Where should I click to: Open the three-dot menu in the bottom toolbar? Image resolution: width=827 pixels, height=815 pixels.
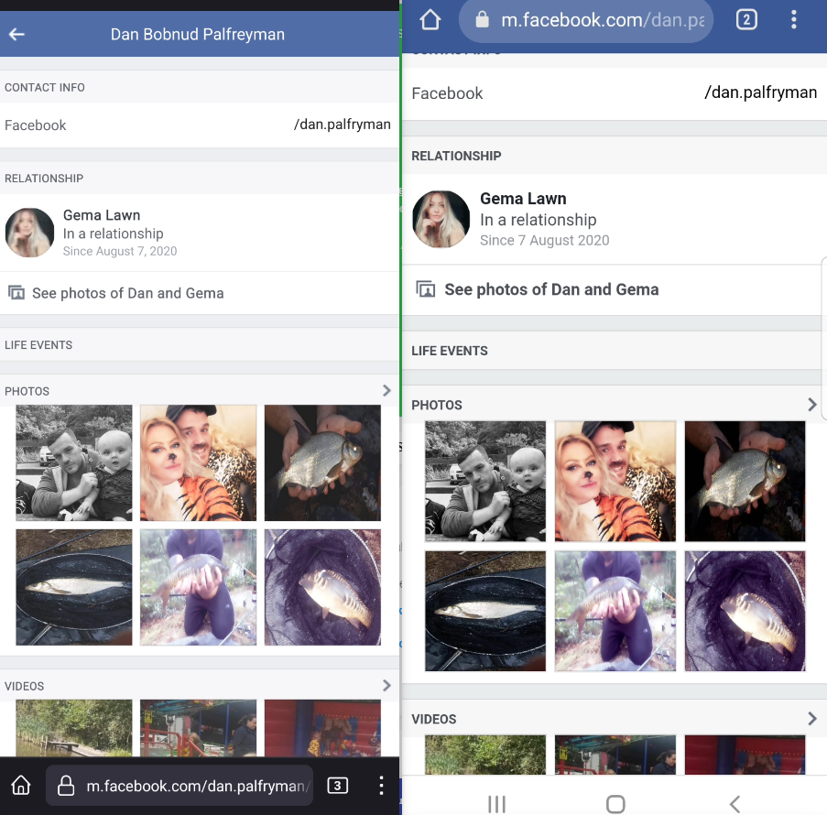tap(382, 785)
